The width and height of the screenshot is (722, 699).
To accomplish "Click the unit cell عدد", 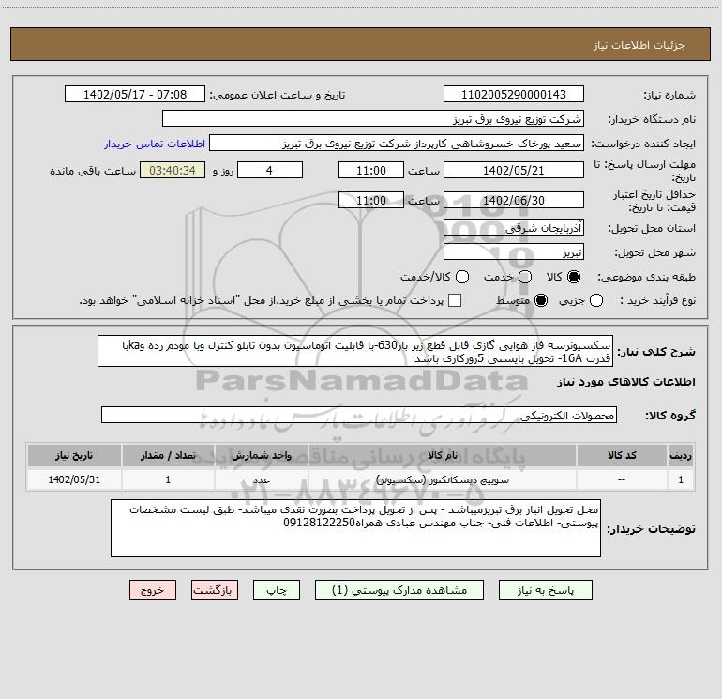I will [261, 479].
